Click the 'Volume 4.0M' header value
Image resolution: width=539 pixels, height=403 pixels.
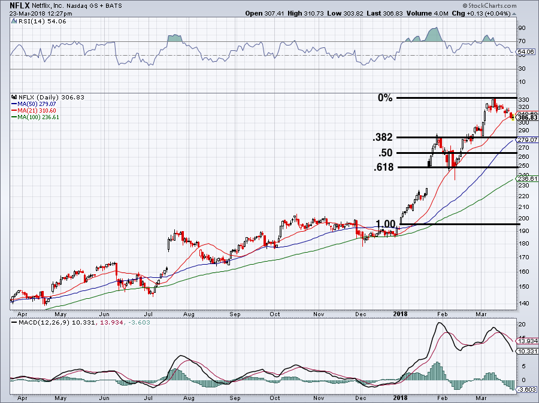coord(427,13)
